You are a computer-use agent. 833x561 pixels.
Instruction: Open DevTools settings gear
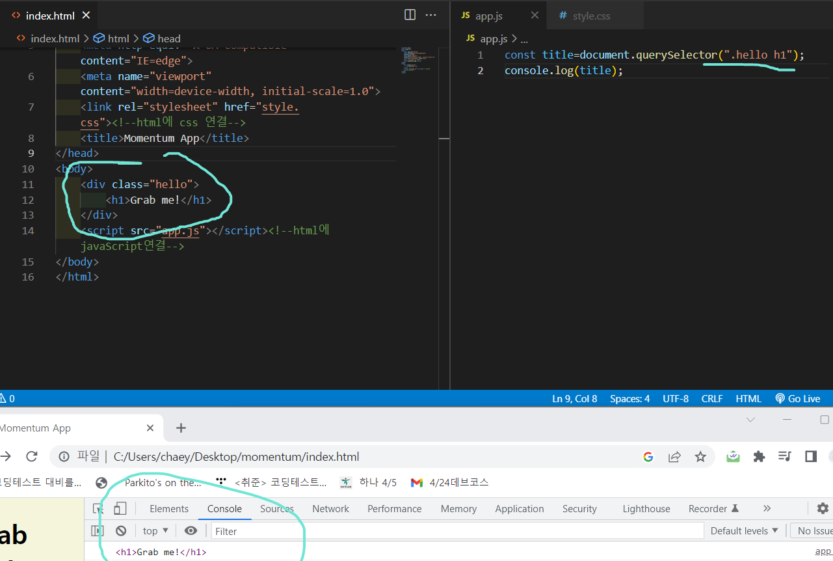(823, 508)
